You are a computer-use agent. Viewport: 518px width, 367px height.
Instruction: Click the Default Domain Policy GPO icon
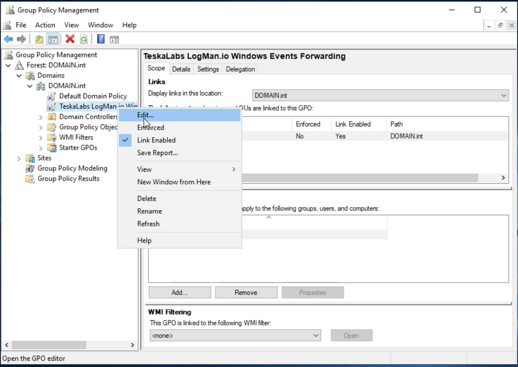click(52, 96)
